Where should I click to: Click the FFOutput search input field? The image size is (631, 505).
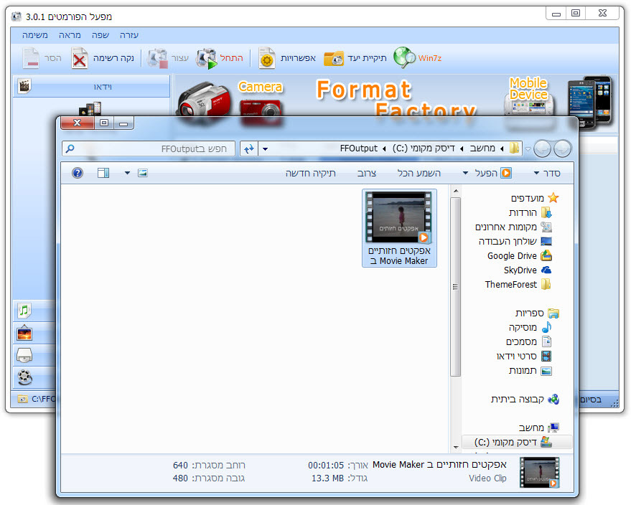[x=149, y=148]
